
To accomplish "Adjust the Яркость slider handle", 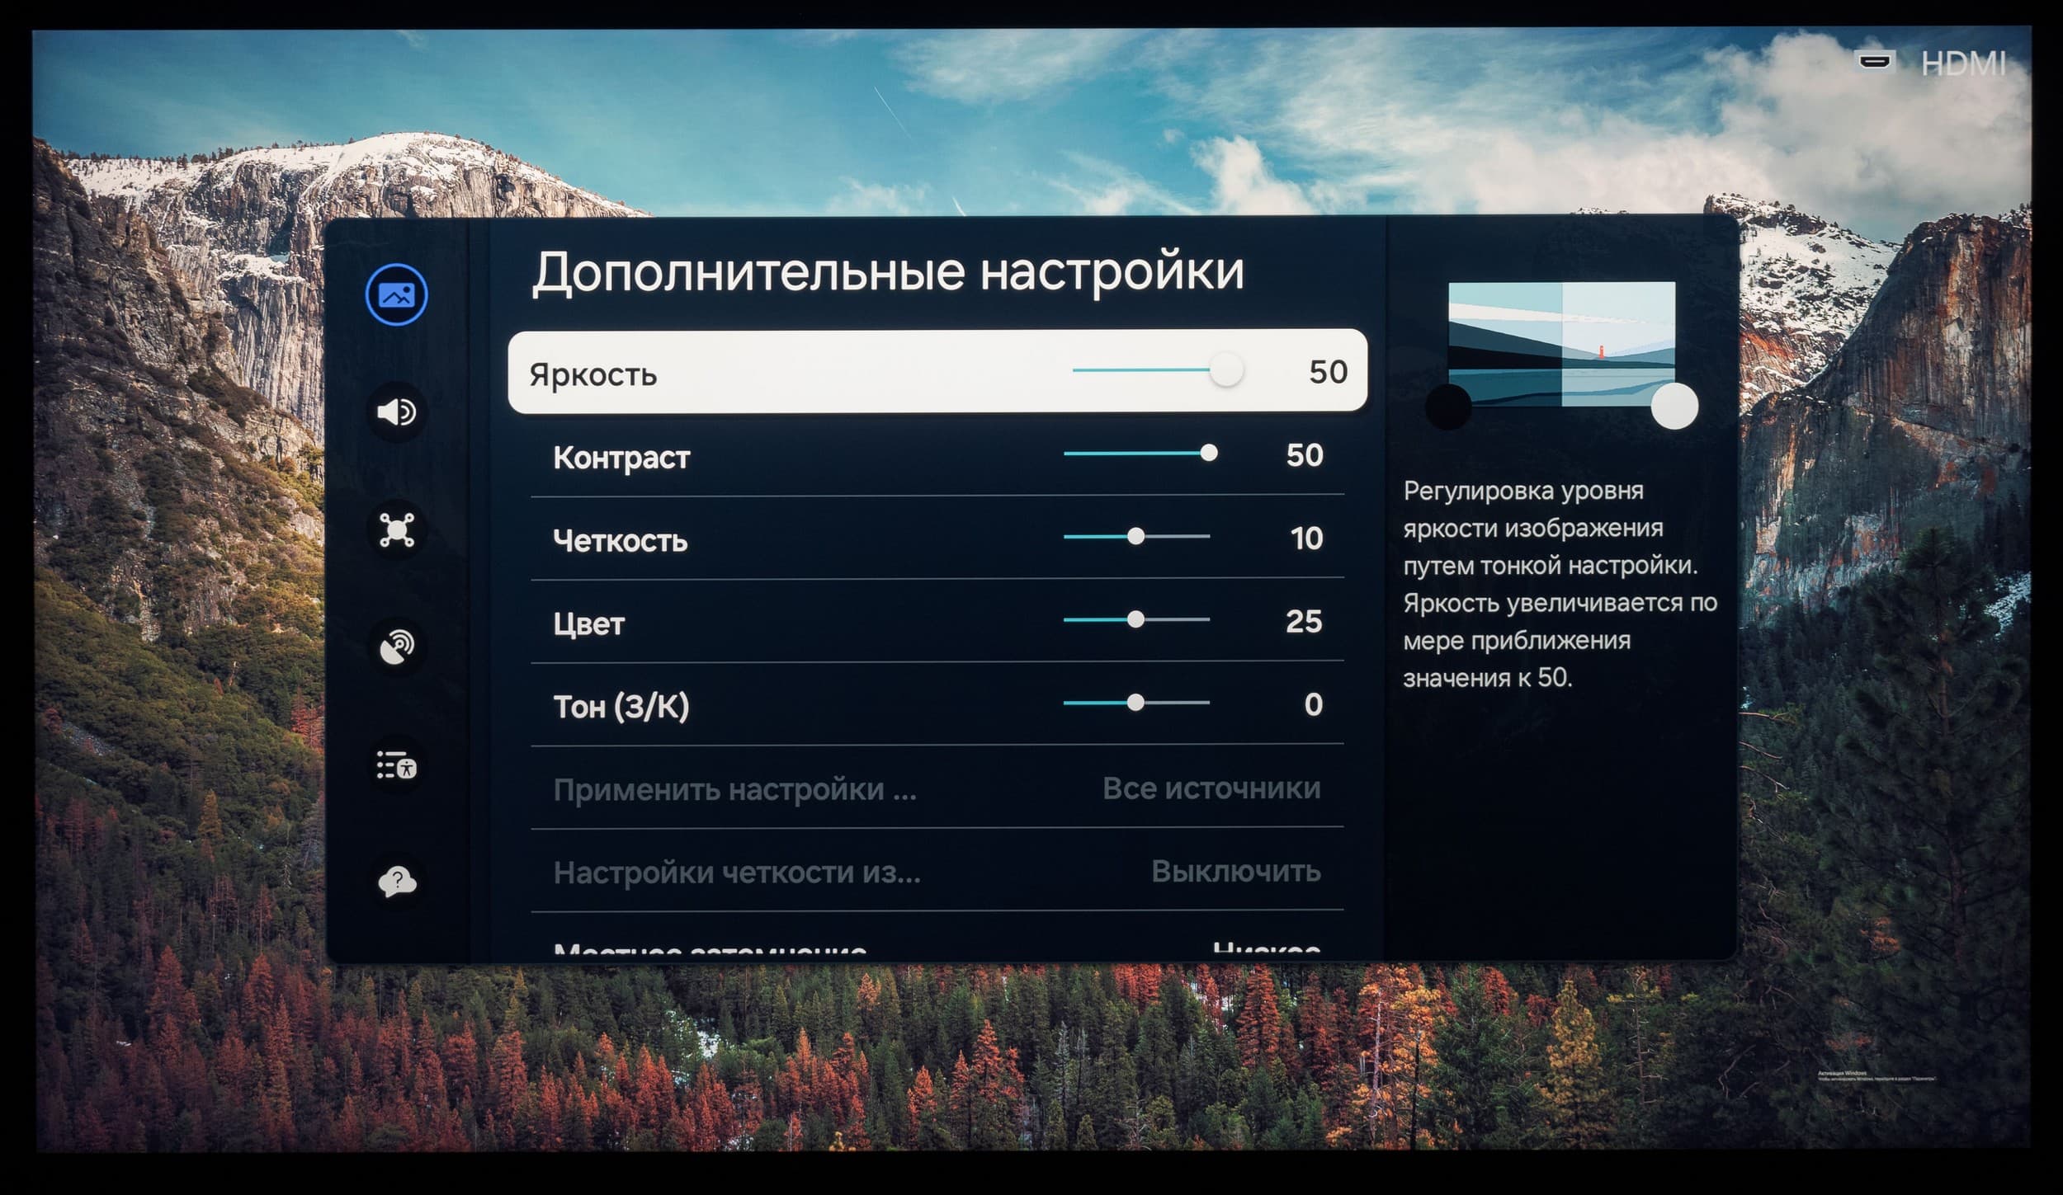I will point(1226,369).
